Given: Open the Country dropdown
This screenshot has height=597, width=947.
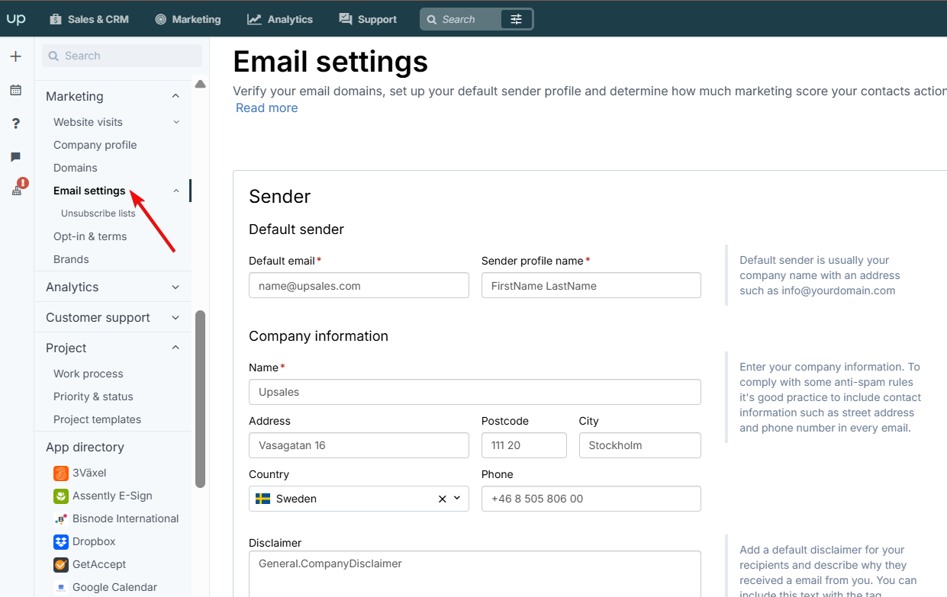Looking at the screenshot, I should pos(359,499).
